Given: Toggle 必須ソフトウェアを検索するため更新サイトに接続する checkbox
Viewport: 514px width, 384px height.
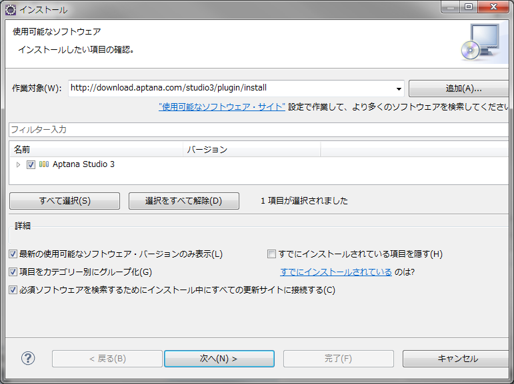Looking at the screenshot, I should click(13, 290).
